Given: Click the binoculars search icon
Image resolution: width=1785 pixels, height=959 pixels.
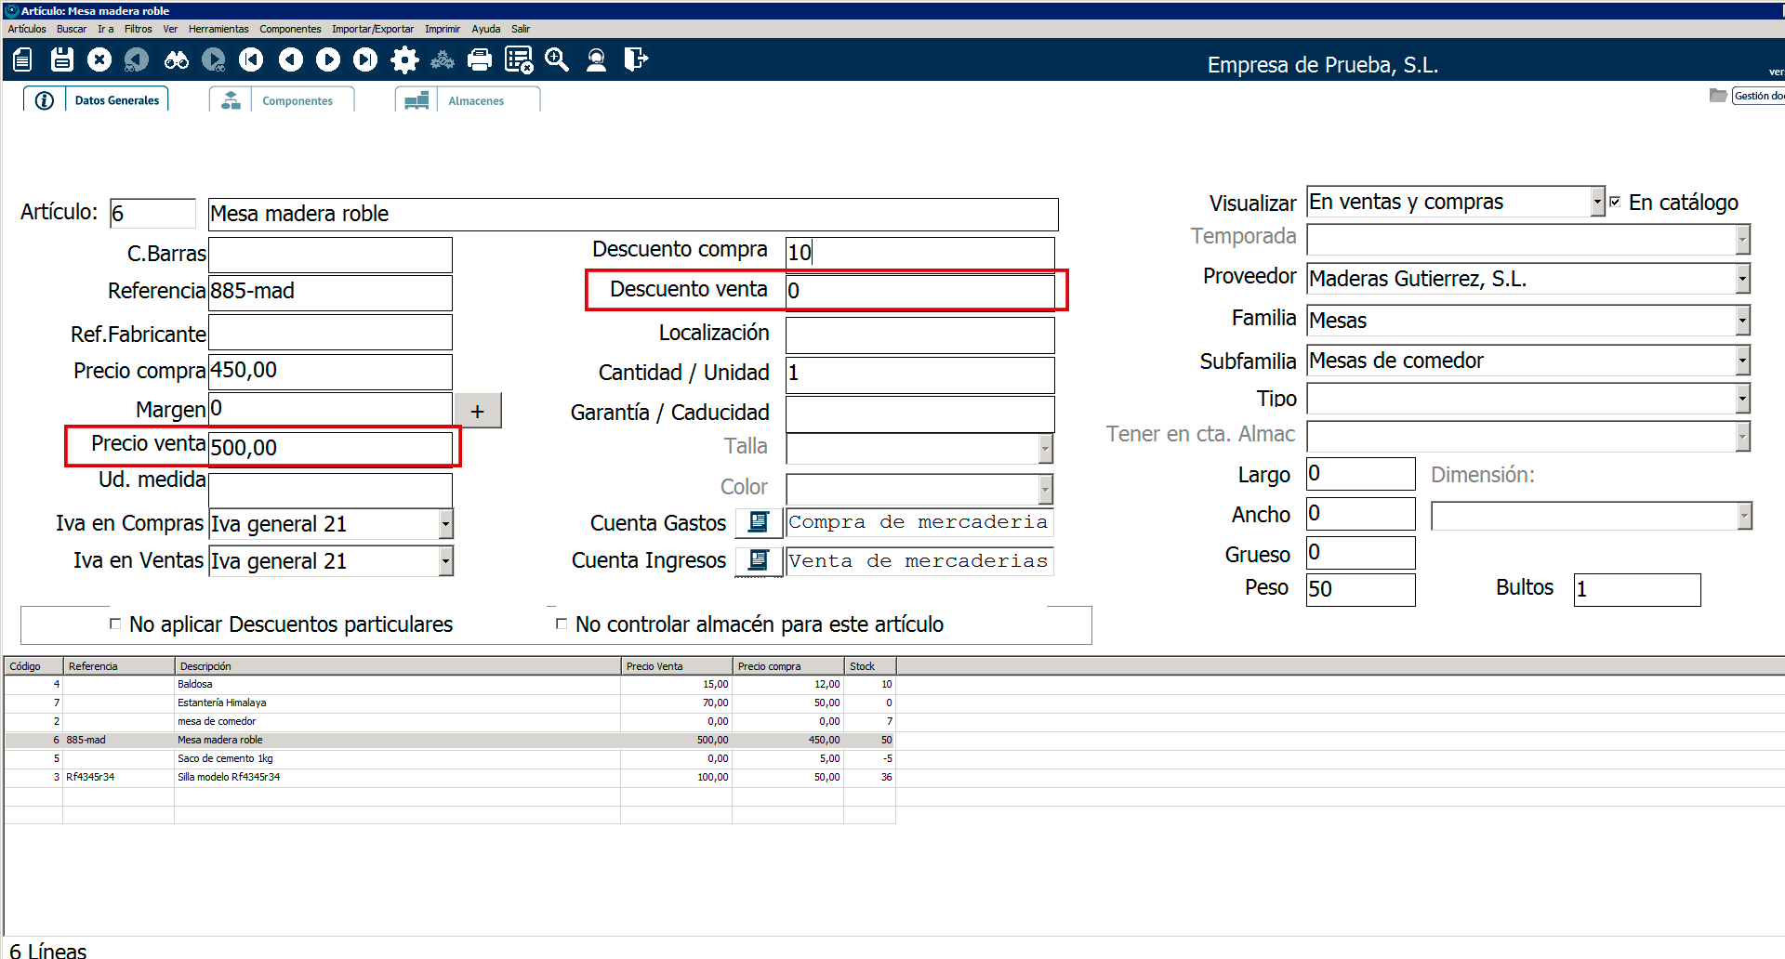Looking at the screenshot, I should tap(176, 60).
